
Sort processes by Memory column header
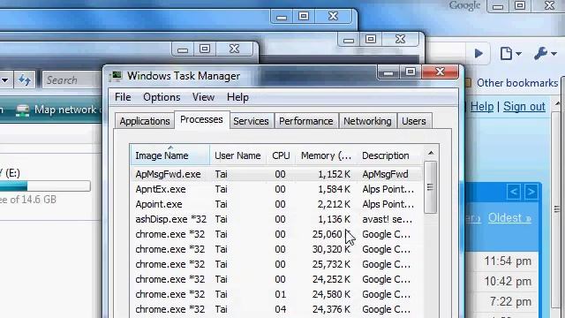[326, 155]
